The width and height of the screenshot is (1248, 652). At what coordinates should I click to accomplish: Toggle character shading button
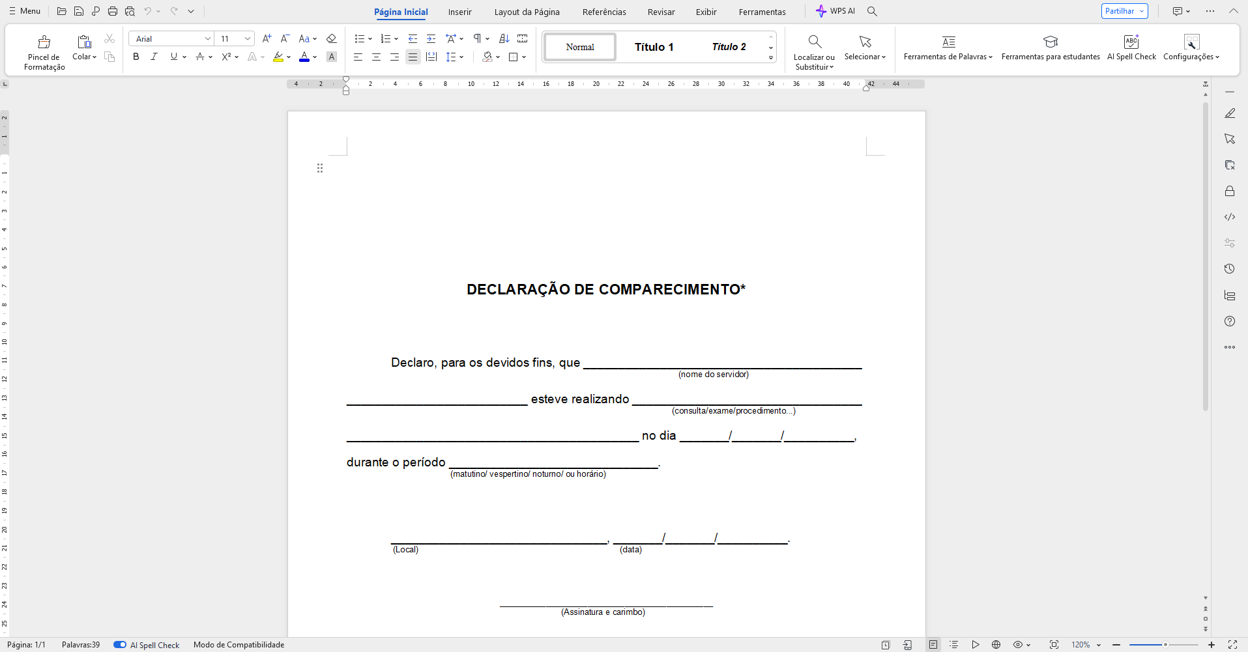click(x=332, y=57)
